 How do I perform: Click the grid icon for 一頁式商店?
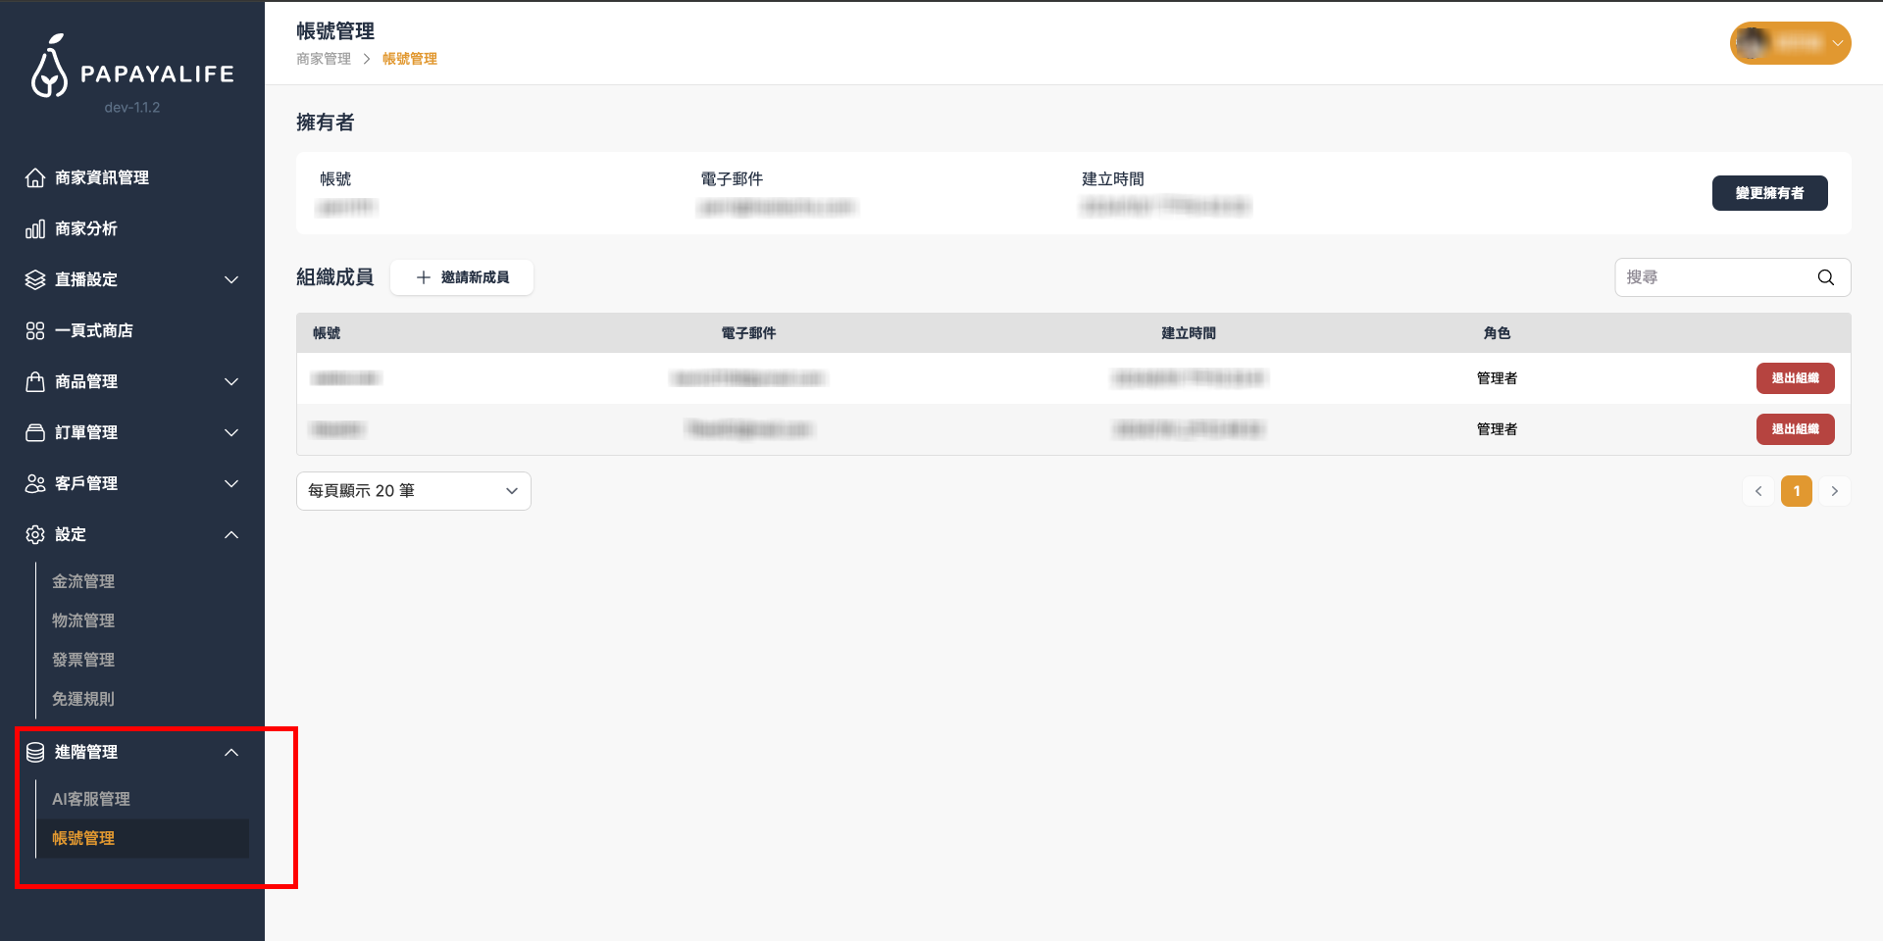(x=35, y=330)
